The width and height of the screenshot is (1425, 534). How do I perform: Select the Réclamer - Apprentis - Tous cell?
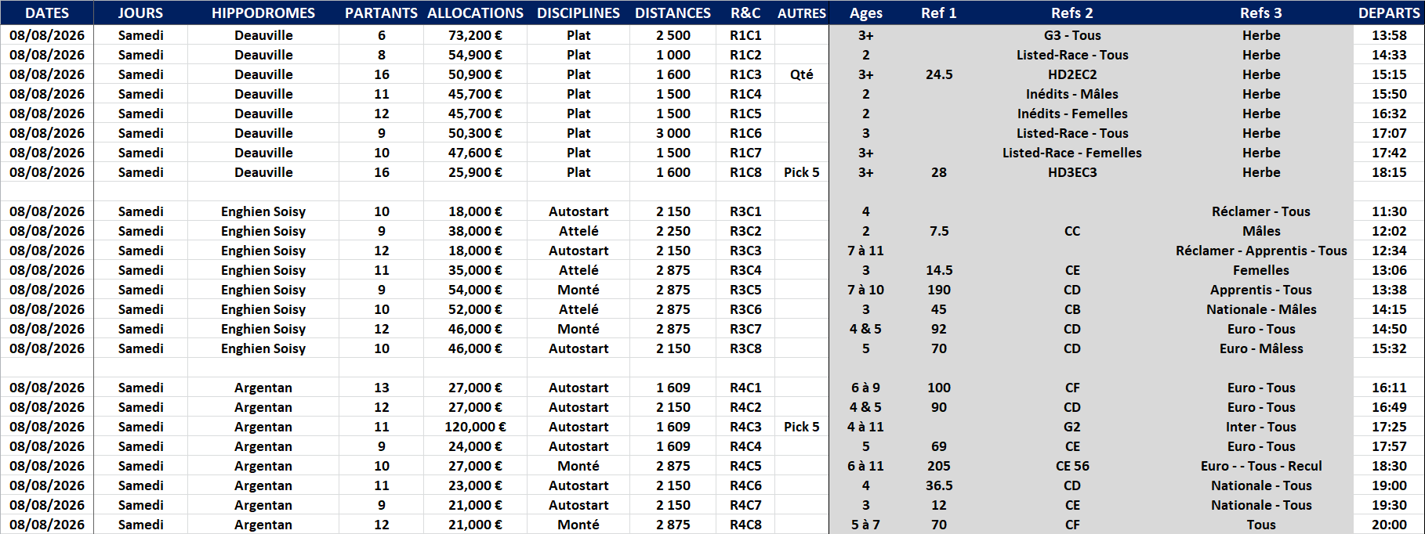click(x=1261, y=251)
